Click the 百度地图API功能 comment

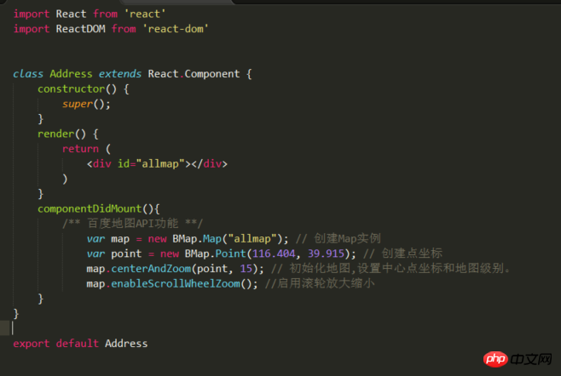pyautogui.click(x=133, y=224)
